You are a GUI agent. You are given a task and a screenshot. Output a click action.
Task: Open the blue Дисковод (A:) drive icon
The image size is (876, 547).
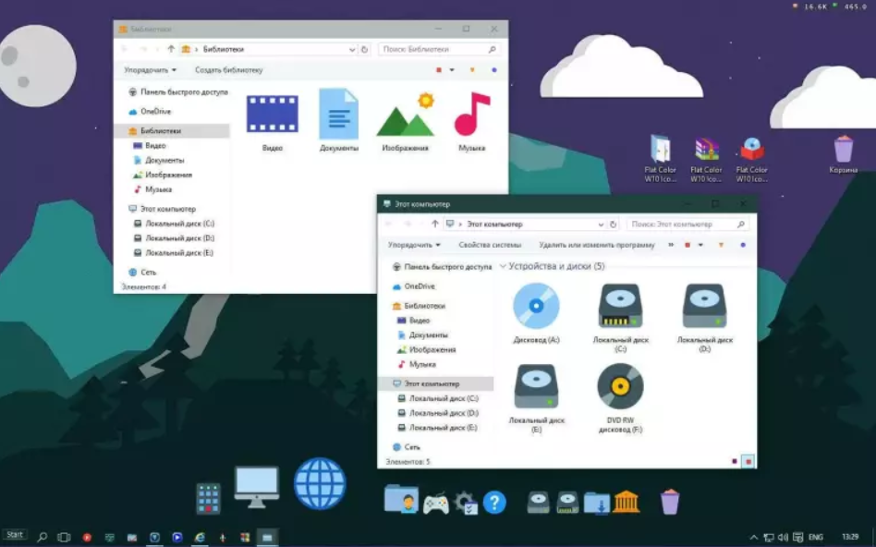pyautogui.click(x=536, y=306)
